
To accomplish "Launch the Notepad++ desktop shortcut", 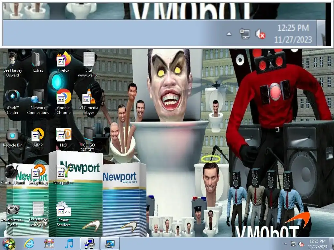I will click(64, 175).
